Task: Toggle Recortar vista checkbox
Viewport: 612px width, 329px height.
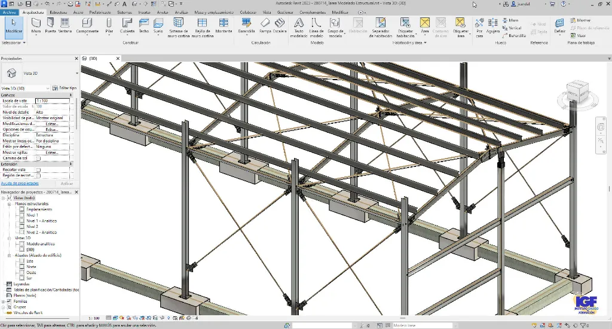Action: coord(38,170)
